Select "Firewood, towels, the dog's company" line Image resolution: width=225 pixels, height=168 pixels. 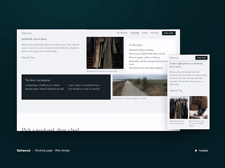[x=146, y=68]
